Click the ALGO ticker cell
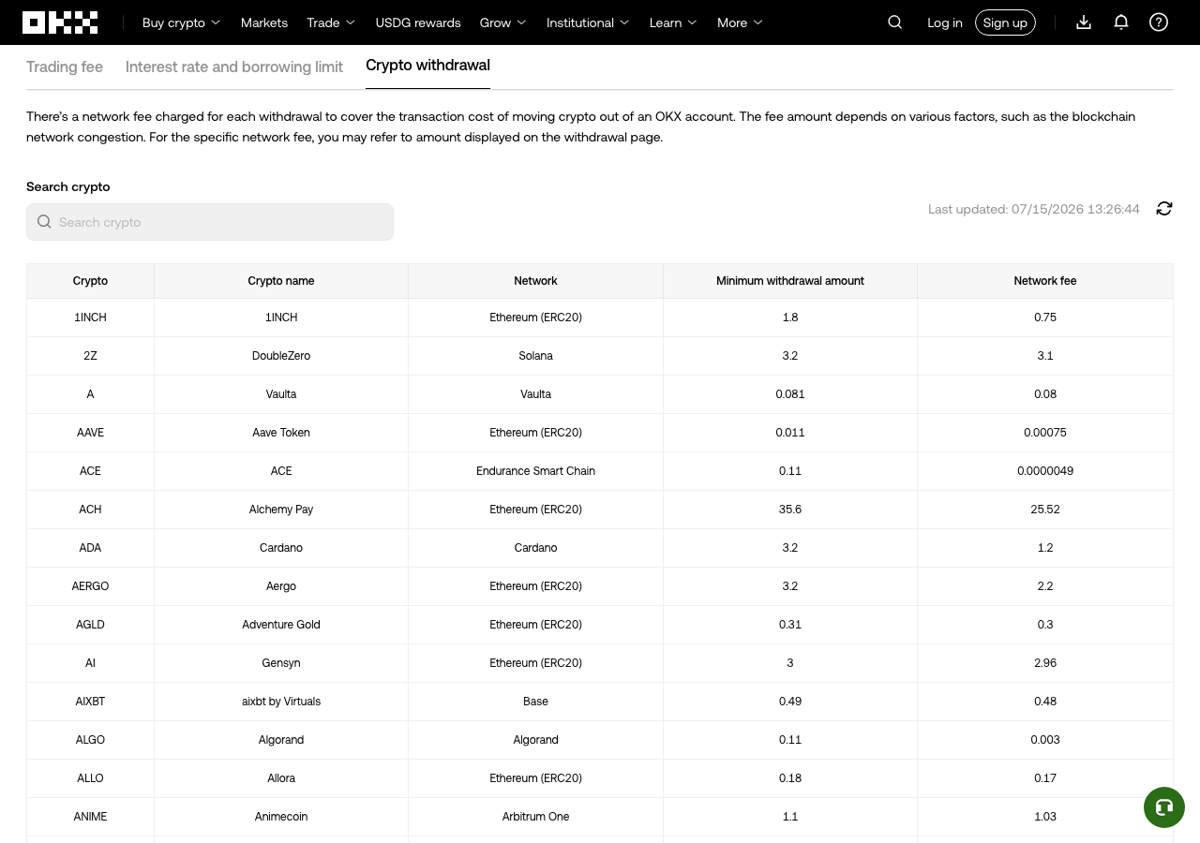 (x=90, y=740)
